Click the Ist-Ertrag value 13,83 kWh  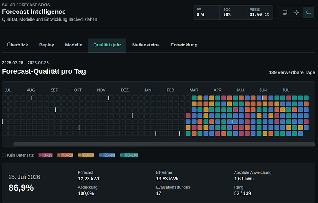pos(167,179)
